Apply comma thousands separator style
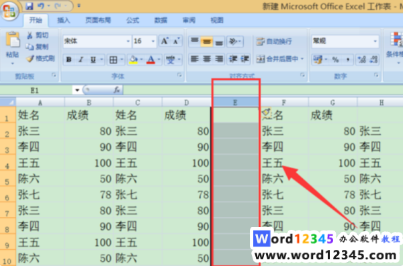This screenshot has width=403, height=266. tap(348, 60)
